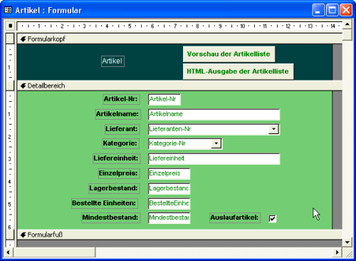Click the horizontal scrollbar left arrow

coord(9,252)
